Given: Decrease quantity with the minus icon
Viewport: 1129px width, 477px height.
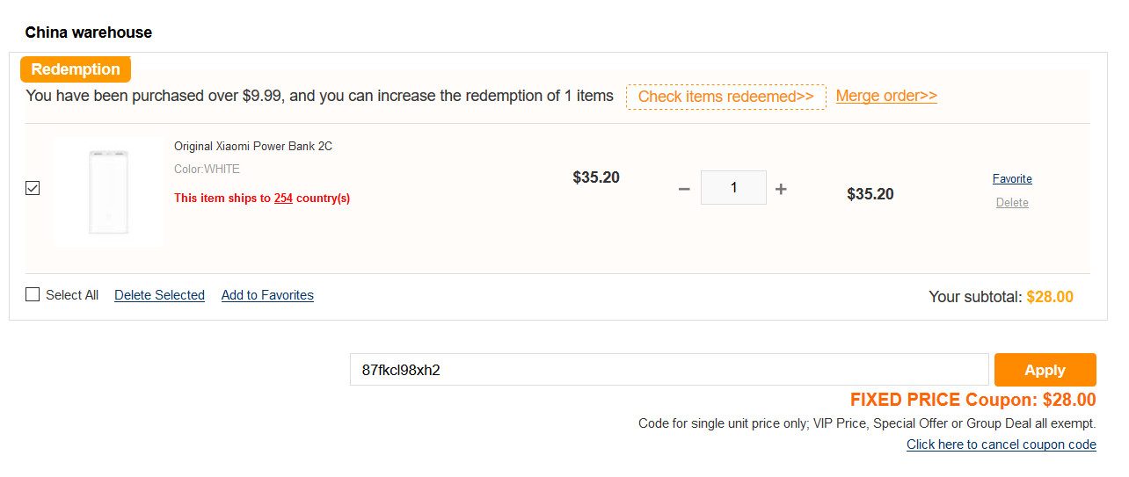Looking at the screenshot, I should [684, 188].
